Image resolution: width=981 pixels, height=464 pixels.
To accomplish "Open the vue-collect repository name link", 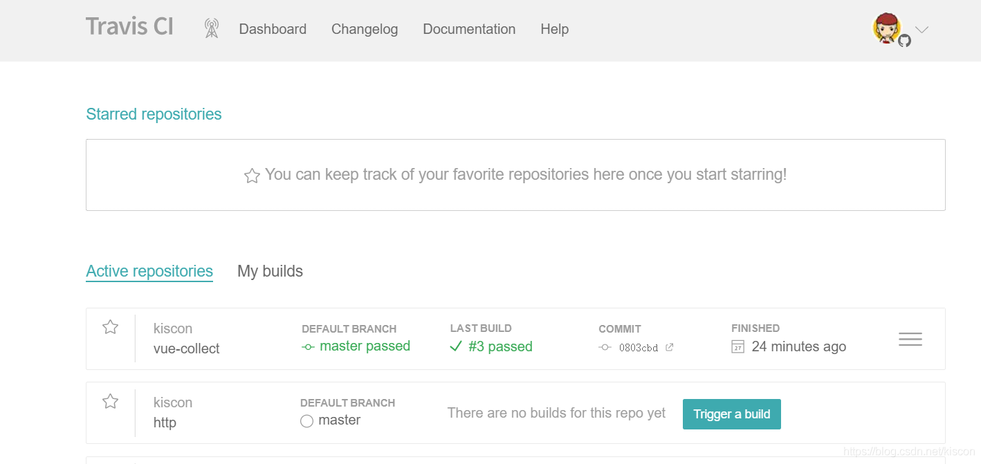I will [186, 349].
